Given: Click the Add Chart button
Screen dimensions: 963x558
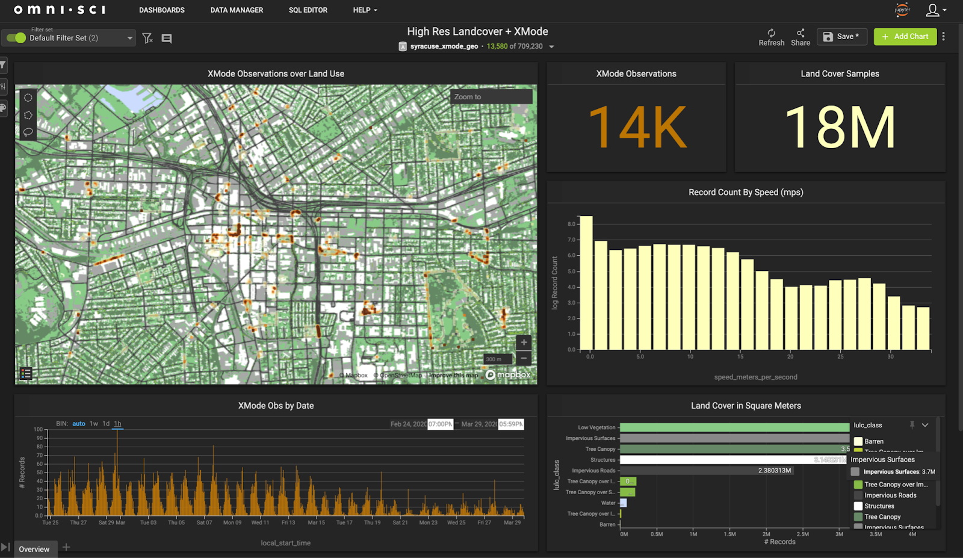Looking at the screenshot, I should pyautogui.click(x=905, y=37).
